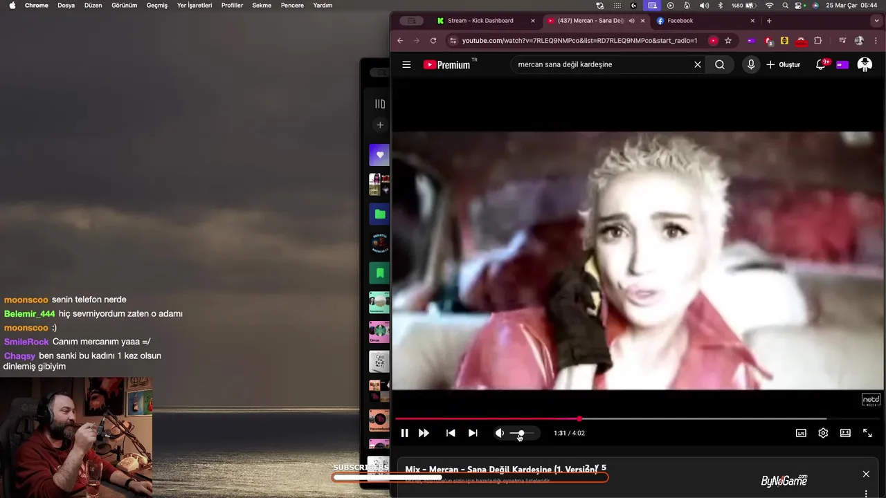The image size is (886, 498).
Task: Open the Dosya menu
Action: pos(66,5)
